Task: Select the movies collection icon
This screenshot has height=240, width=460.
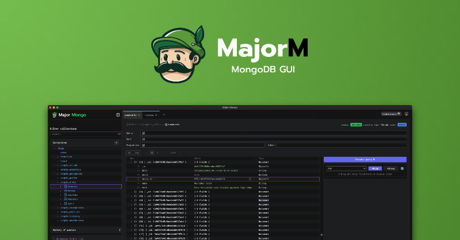Action: coord(66,191)
